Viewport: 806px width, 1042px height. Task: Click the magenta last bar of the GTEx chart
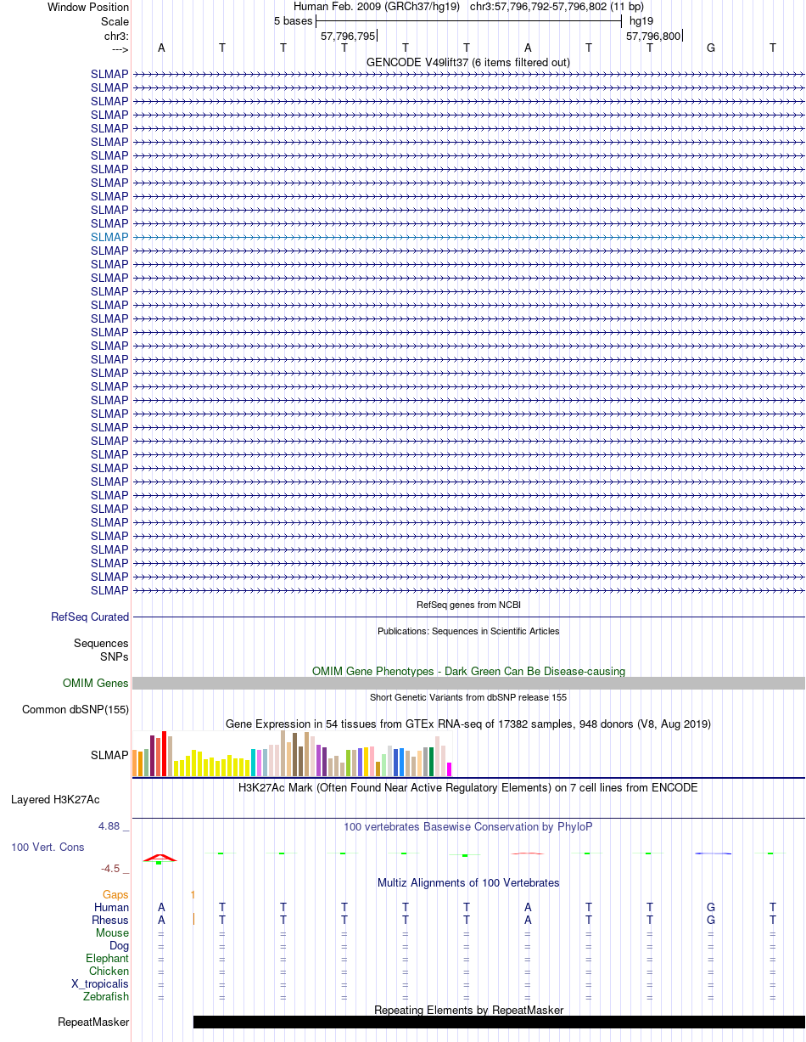450,769
